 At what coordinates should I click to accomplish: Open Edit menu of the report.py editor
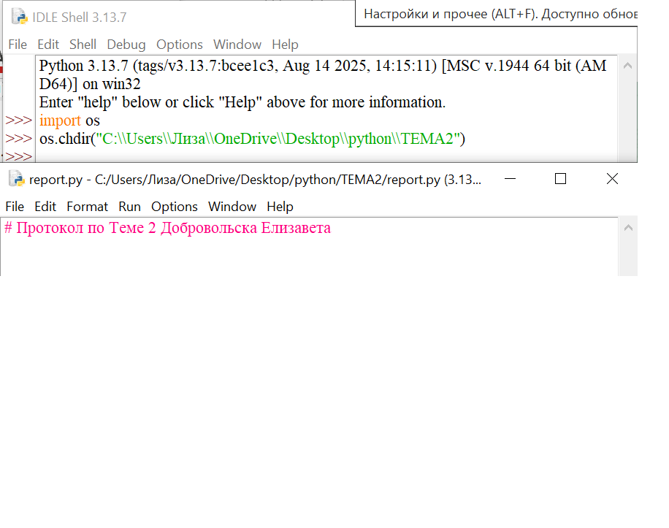click(45, 207)
